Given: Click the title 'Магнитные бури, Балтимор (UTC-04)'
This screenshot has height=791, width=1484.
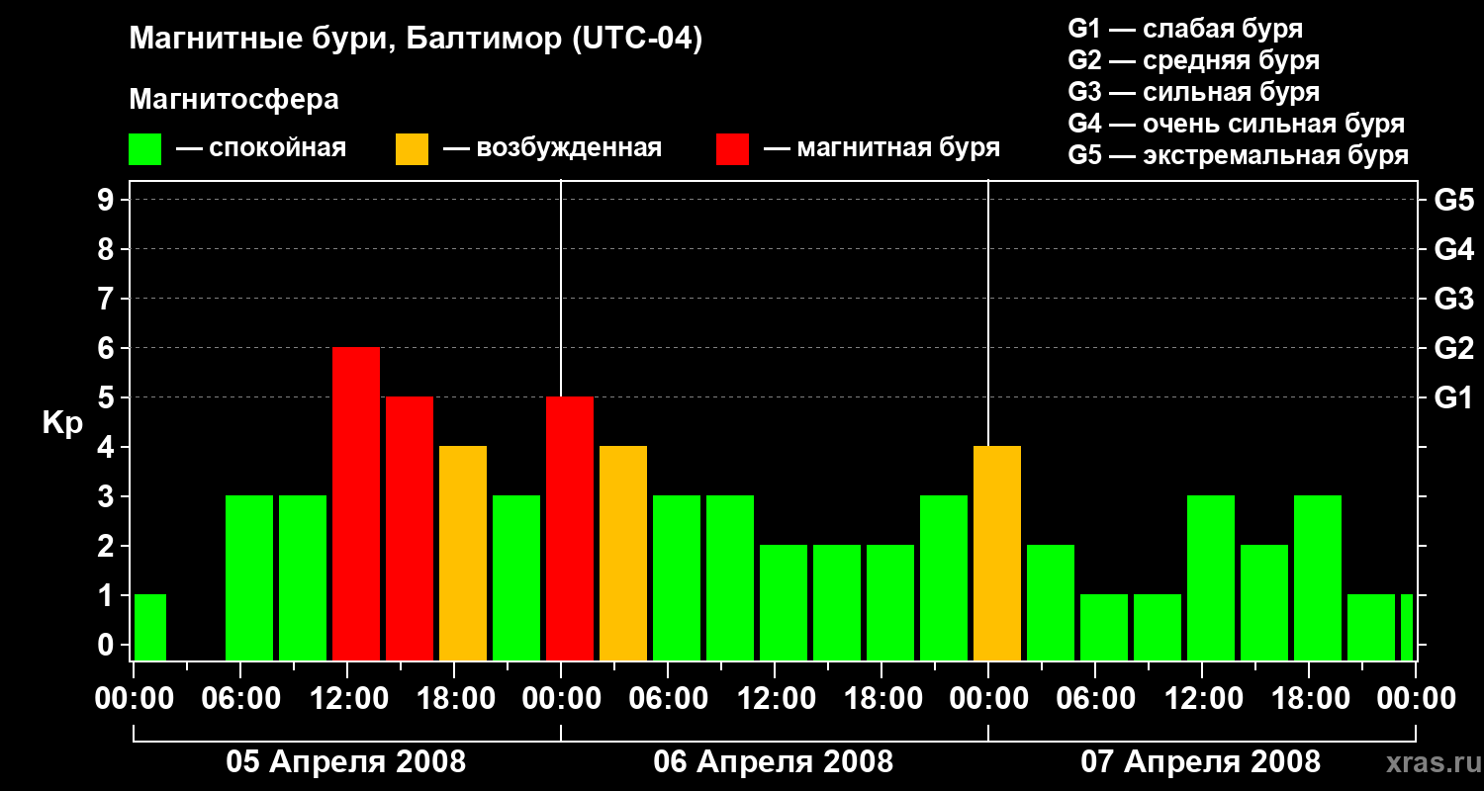Looking at the screenshot, I should 416,41.
